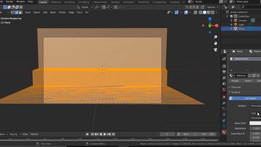Viewport: 261px width, 147px height.
Task: Switch to solid viewport shading
Action: click(x=205, y=12)
